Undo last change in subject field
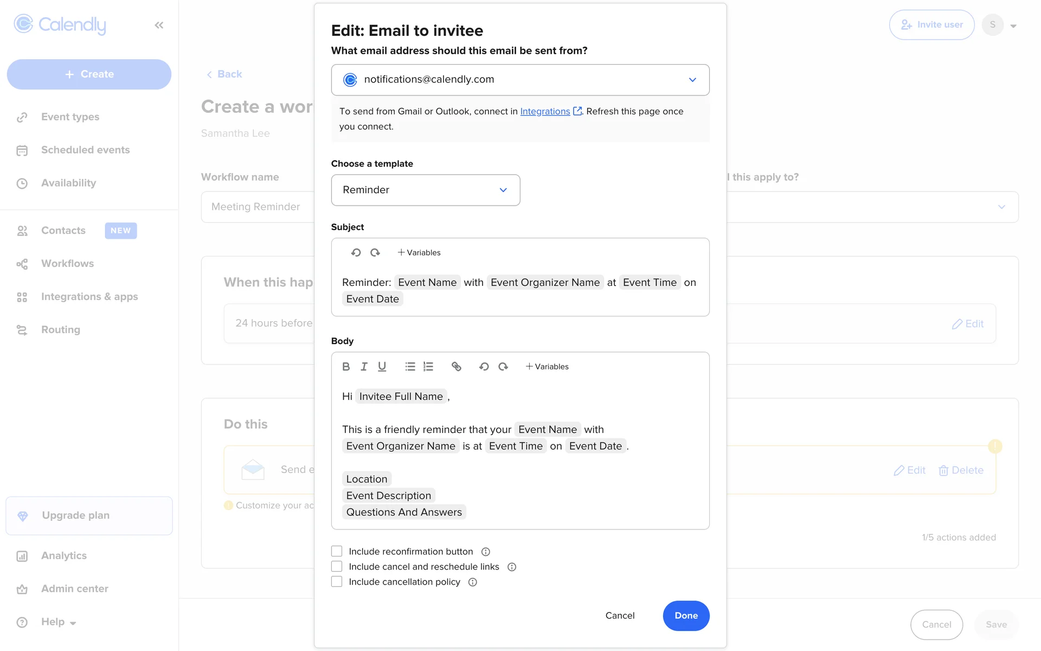Screen dimensions: 1041x651 356,253
